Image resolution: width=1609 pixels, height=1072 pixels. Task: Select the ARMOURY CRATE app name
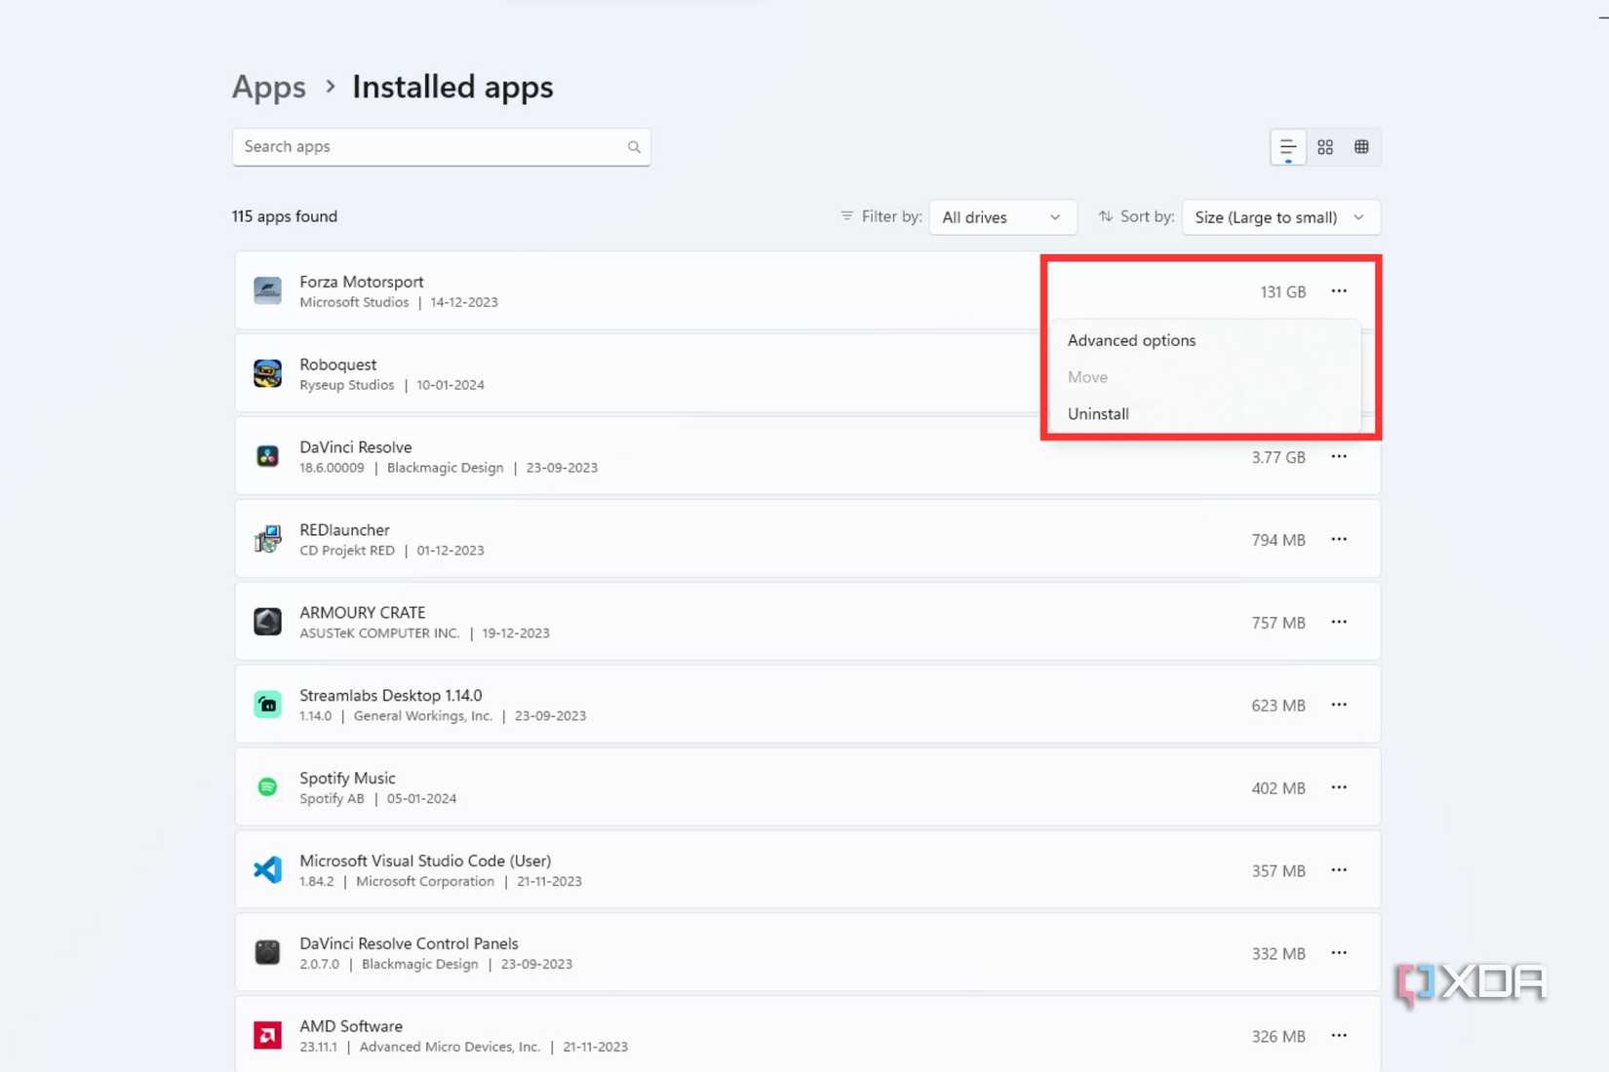point(363,613)
